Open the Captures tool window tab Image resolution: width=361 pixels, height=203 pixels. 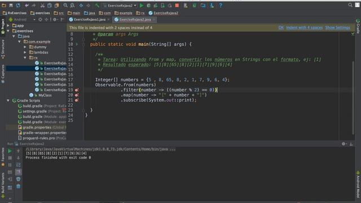[x=3, y=74]
